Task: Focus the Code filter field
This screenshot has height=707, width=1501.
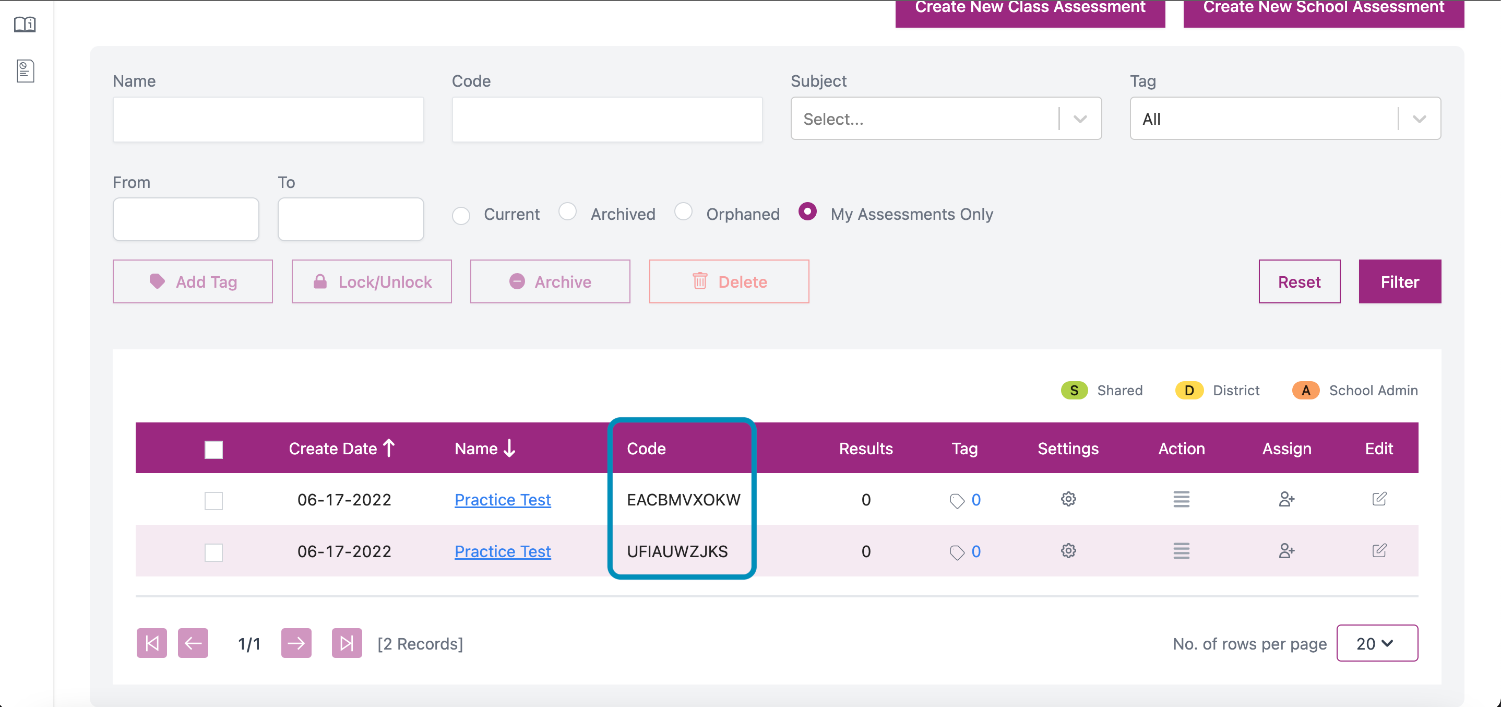Action: pyautogui.click(x=607, y=120)
